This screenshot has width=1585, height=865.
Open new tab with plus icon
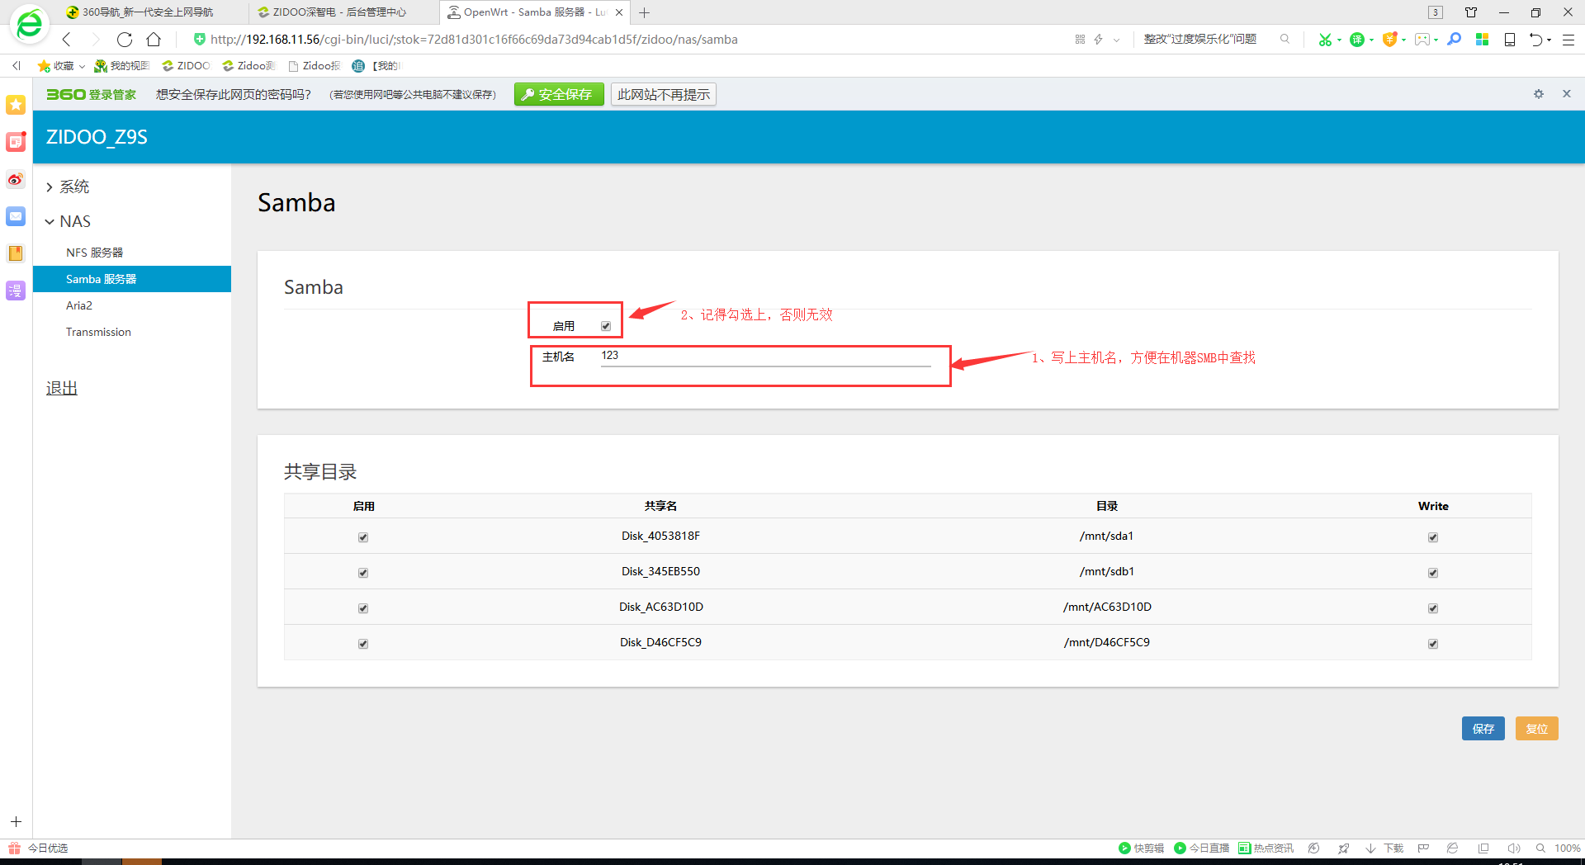pyautogui.click(x=645, y=12)
